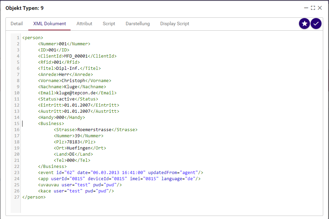Switch to Display Script tab
This screenshot has height=219, width=329.
coord(175,24)
